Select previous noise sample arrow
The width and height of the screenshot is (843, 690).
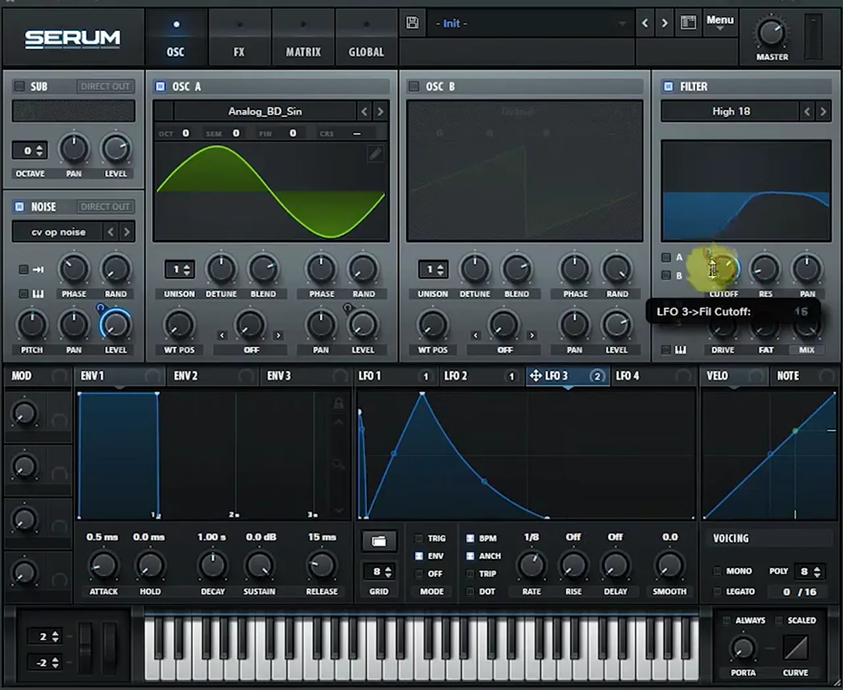pos(111,232)
